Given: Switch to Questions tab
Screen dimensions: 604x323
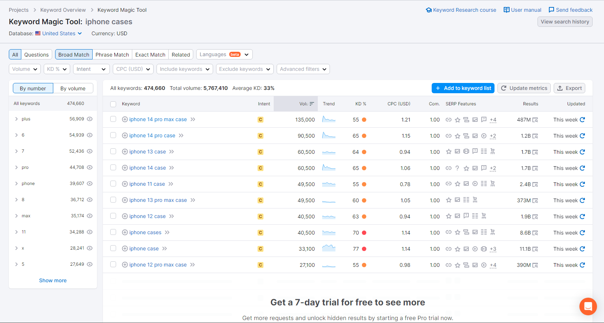Looking at the screenshot, I should click(36, 55).
